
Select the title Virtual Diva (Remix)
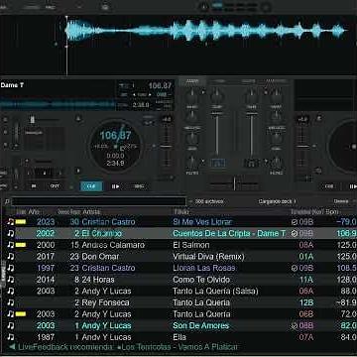208,257
